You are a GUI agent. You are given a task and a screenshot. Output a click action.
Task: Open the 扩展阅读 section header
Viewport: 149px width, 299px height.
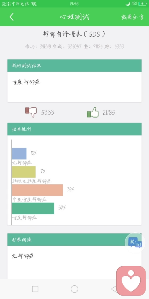click(x=74, y=240)
